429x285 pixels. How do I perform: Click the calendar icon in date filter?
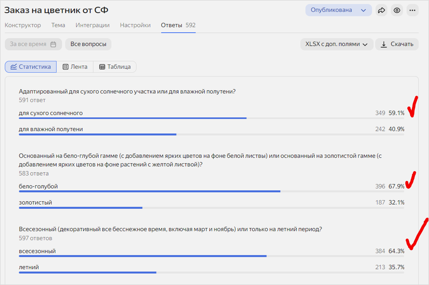click(x=53, y=44)
